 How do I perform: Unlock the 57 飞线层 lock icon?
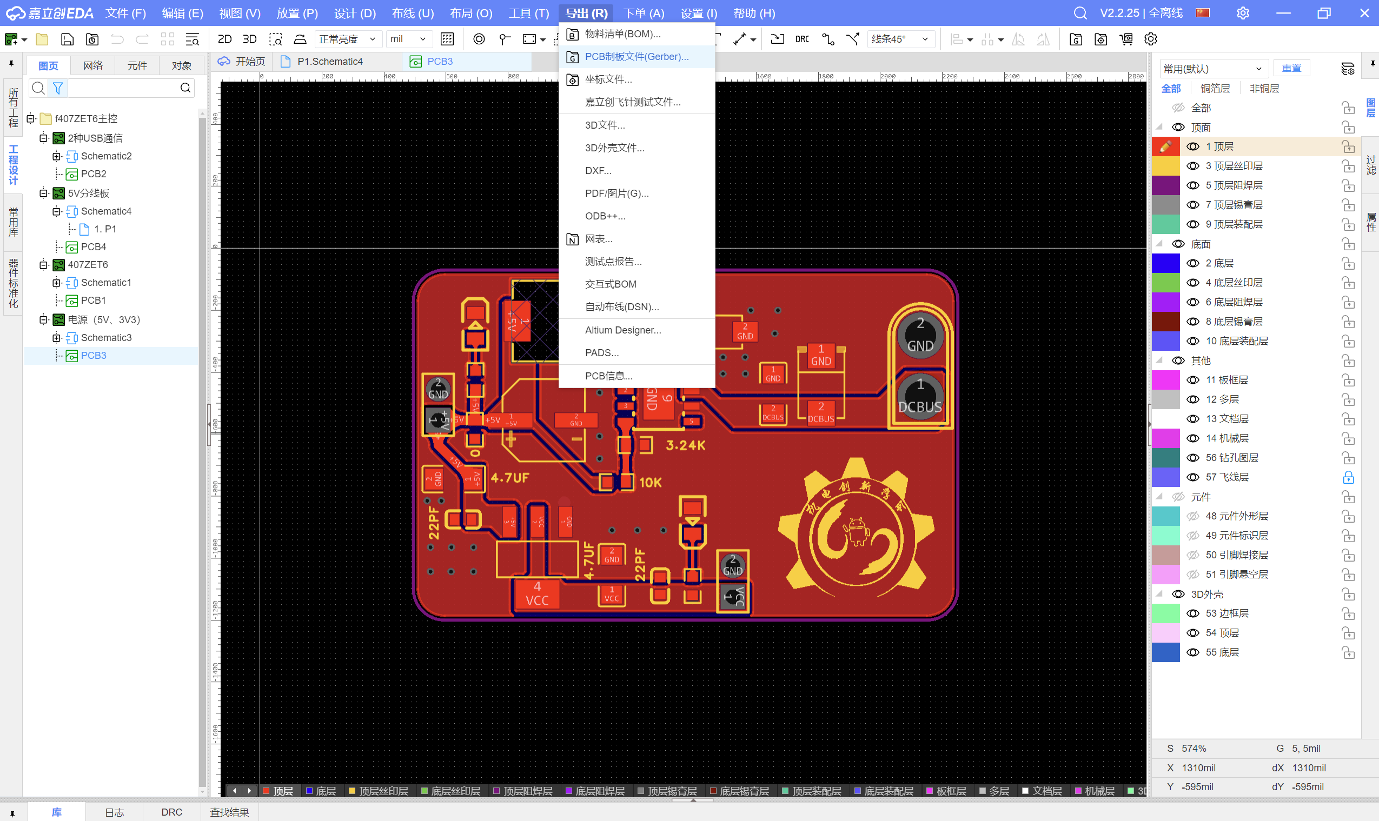click(x=1348, y=477)
